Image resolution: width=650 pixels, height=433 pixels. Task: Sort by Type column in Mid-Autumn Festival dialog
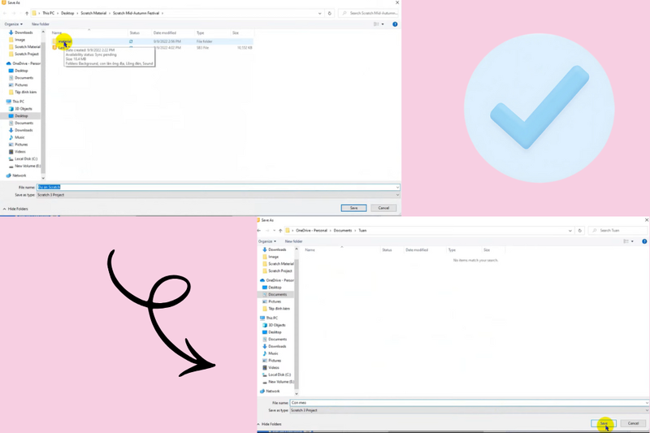coord(200,32)
